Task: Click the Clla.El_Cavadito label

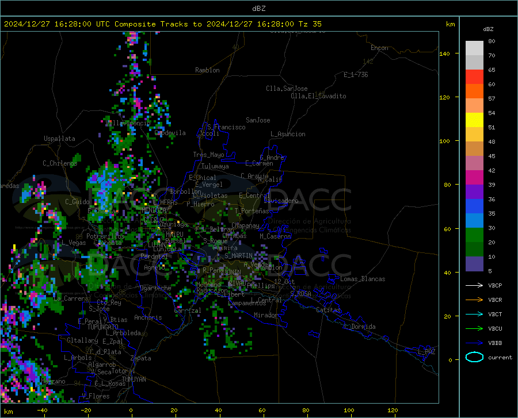Action: (318, 96)
